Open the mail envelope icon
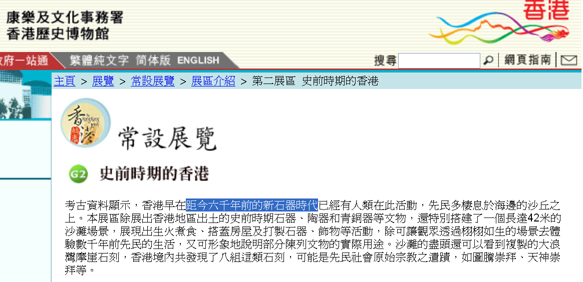This screenshot has height=282, width=583. tap(568, 60)
